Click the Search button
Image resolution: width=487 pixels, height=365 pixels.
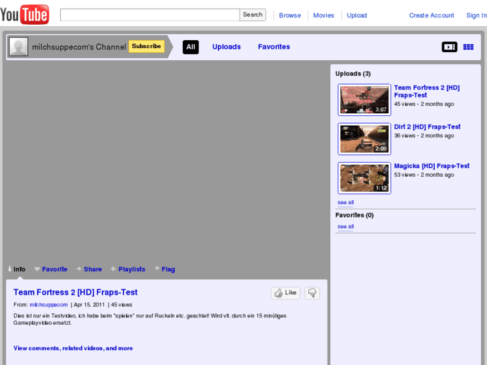tap(253, 15)
